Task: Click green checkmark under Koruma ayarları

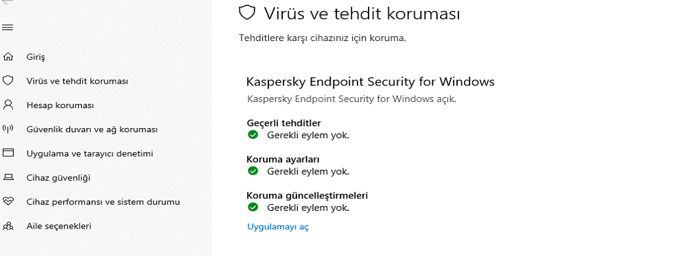Action: 253,171
